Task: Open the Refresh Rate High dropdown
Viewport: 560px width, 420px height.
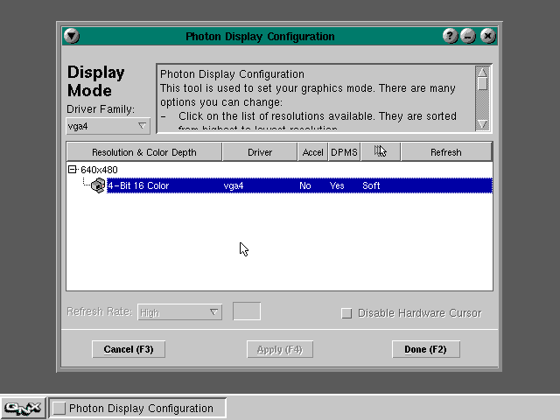Action: tap(179, 312)
